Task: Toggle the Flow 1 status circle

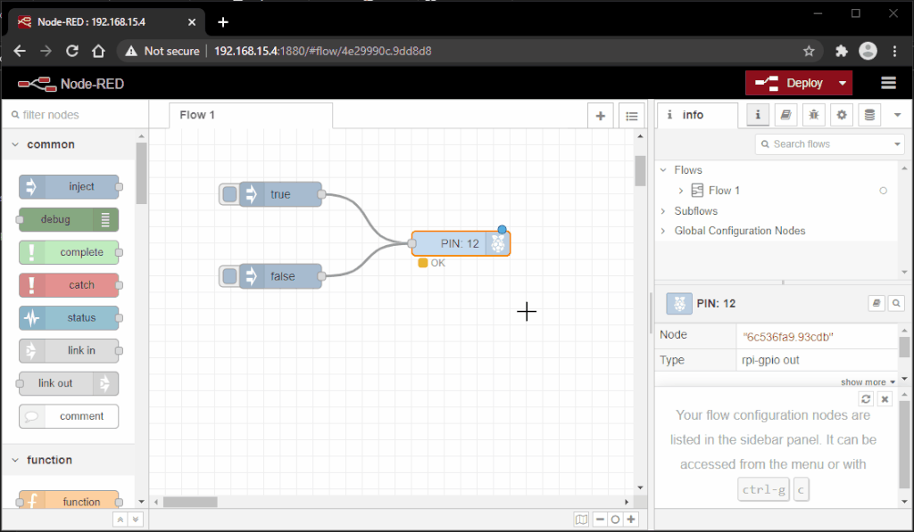Action: point(883,191)
